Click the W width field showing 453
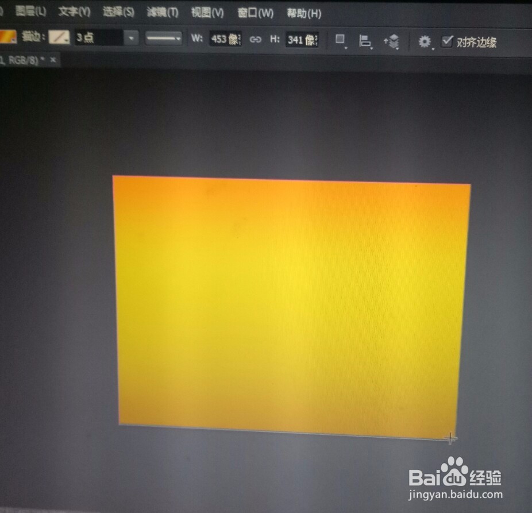The width and height of the screenshot is (532, 513). (x=225, y=39)
